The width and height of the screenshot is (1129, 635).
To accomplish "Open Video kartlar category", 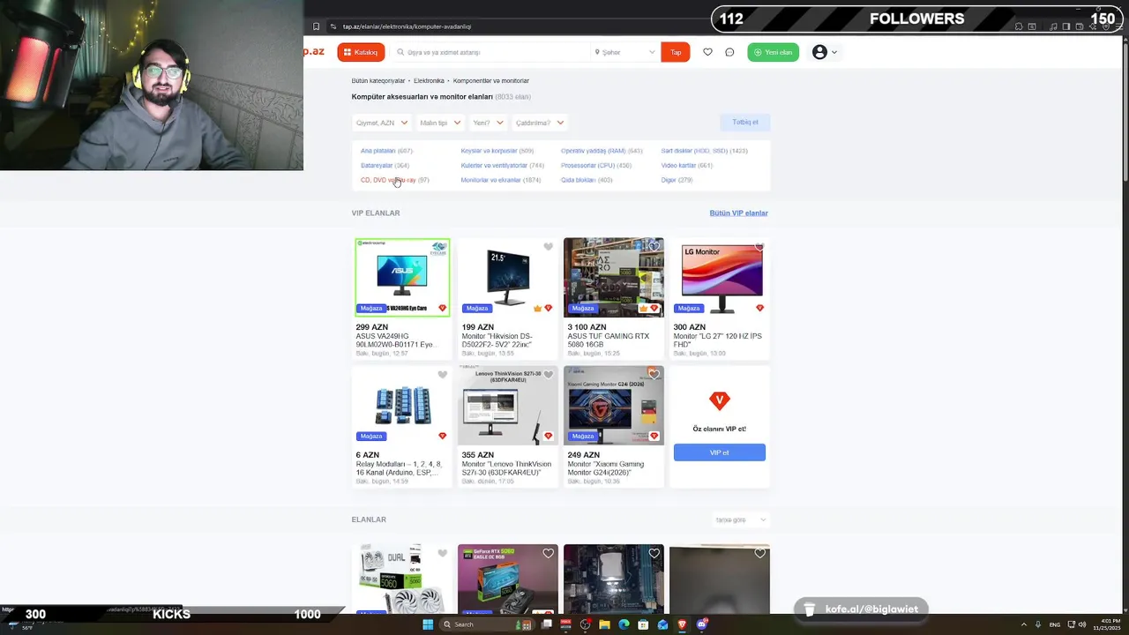I will click(678, 165).
